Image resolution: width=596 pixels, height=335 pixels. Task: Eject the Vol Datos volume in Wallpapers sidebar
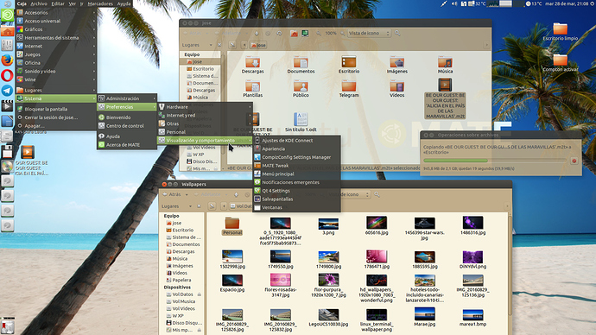coord(200,294)
